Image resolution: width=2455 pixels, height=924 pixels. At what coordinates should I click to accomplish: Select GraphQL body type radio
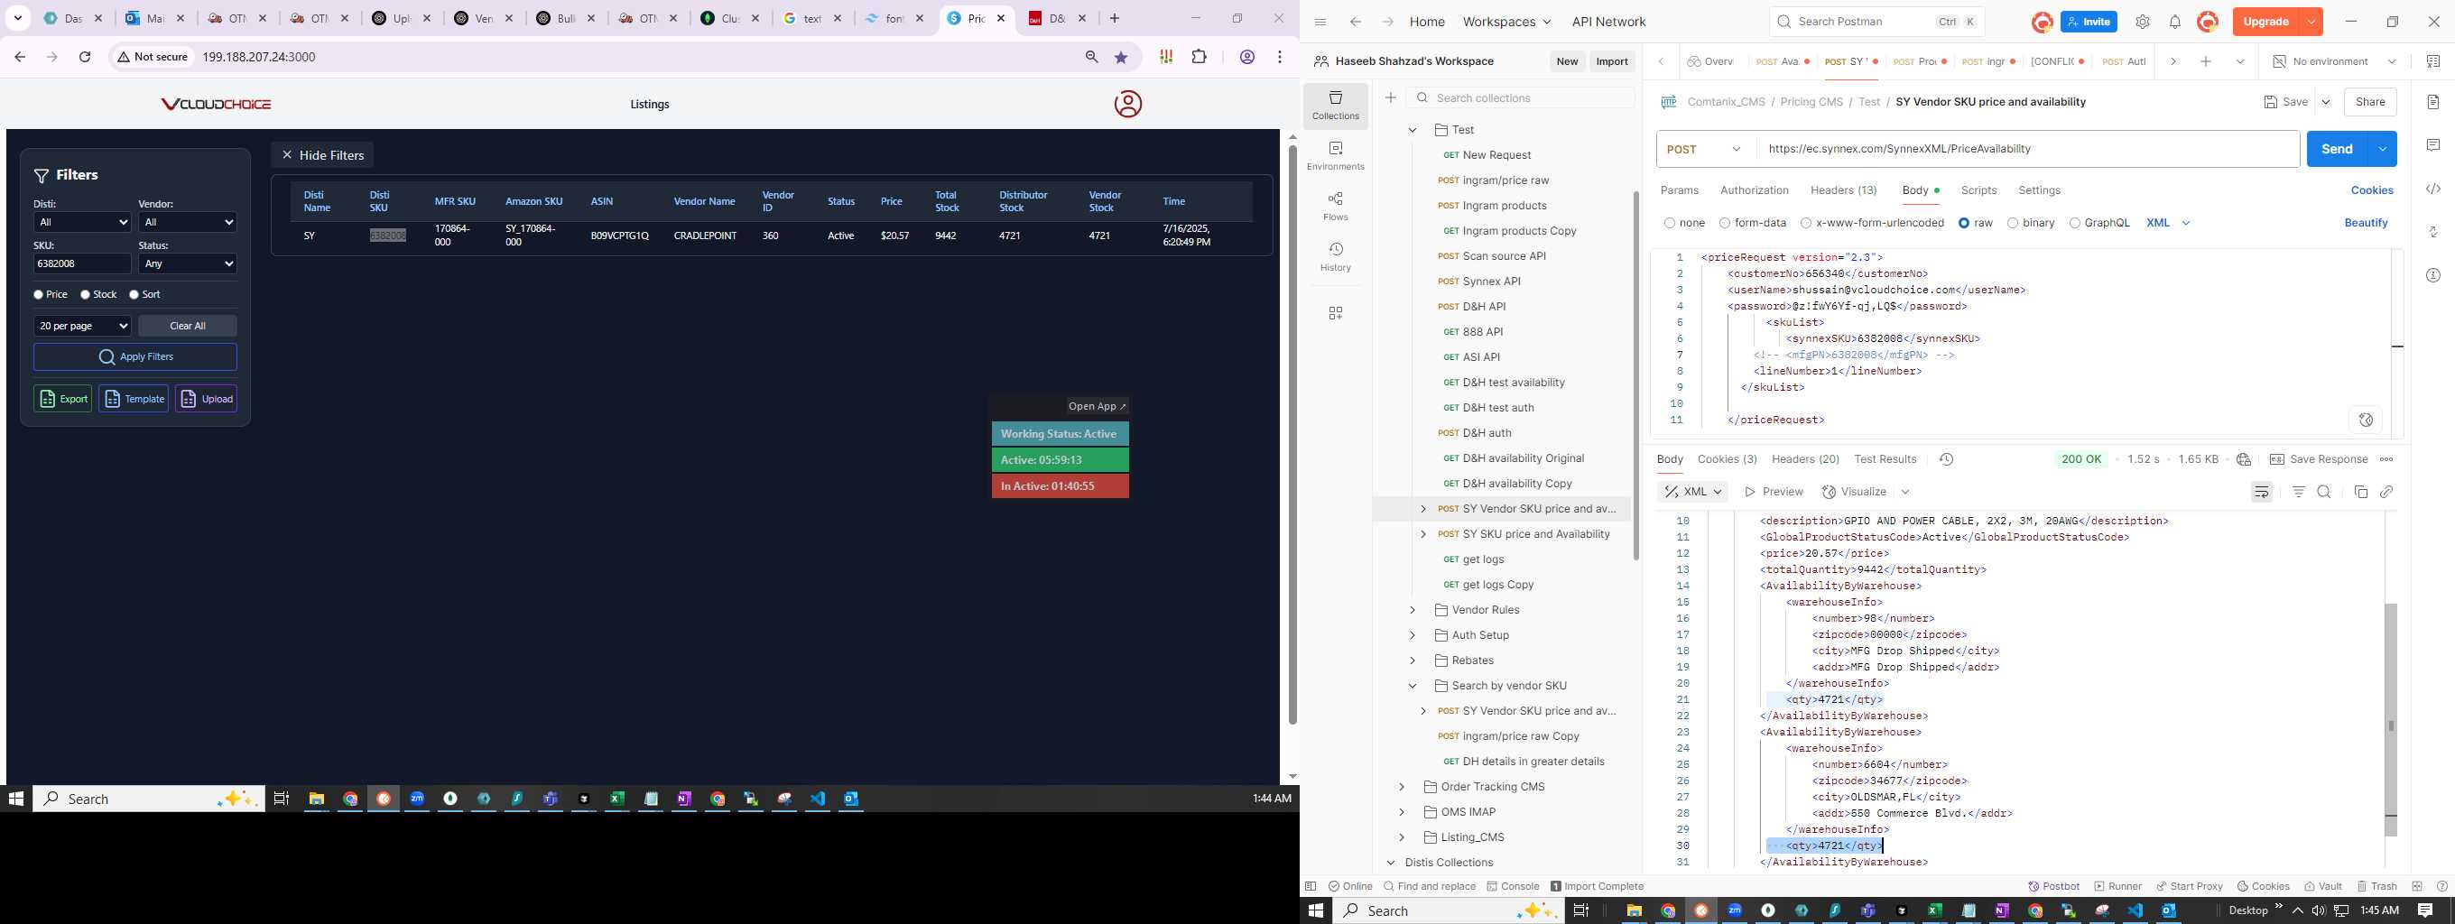pos(2075,223)
